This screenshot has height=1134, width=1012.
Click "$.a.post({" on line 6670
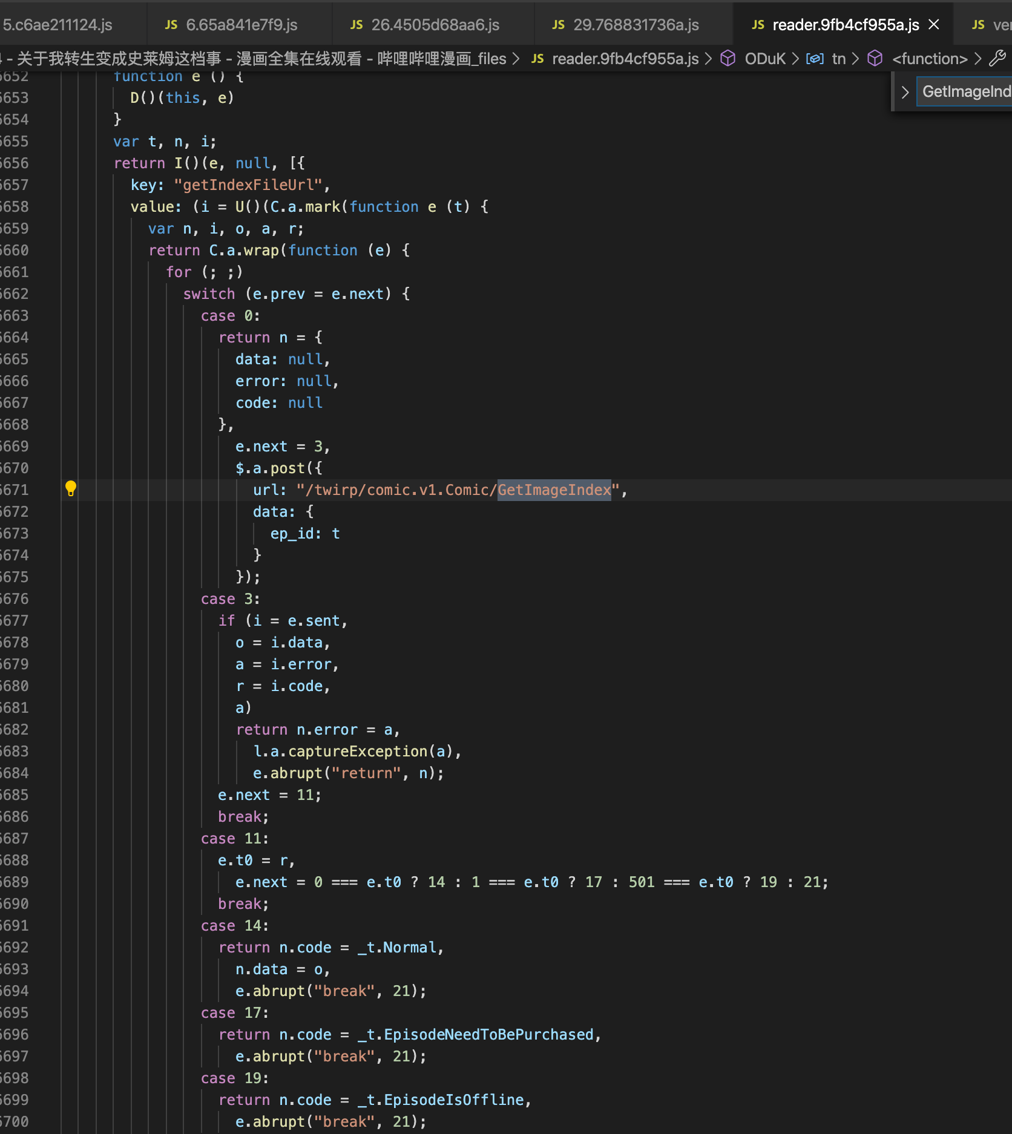click(279, 468)
